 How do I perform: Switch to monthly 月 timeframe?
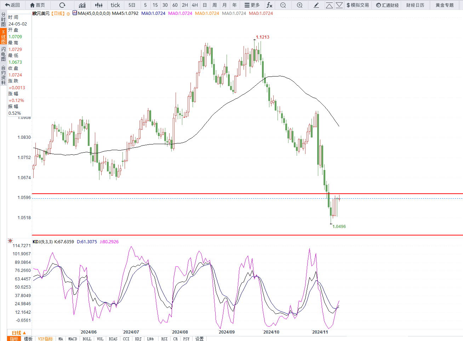pos(224,5)
